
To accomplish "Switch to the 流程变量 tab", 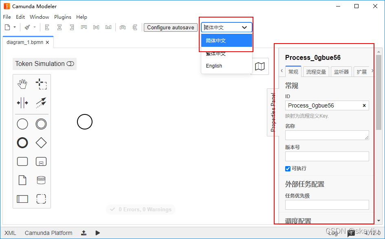I will click(x=316, y=72).
